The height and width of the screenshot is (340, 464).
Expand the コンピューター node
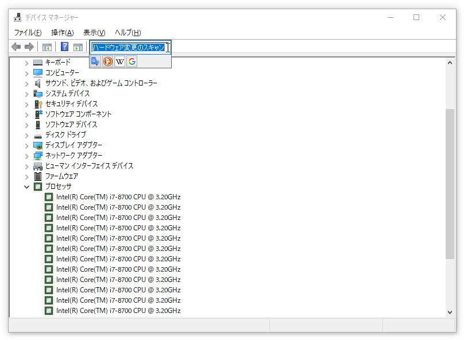26,74
